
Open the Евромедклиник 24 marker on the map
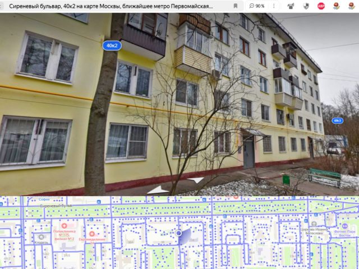click(92, 234)
